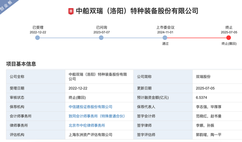Image resolution: width=242 pixels, height=142 pixels.
Task: Click the red 终止 timeline dot
Action: coord(229,38)
